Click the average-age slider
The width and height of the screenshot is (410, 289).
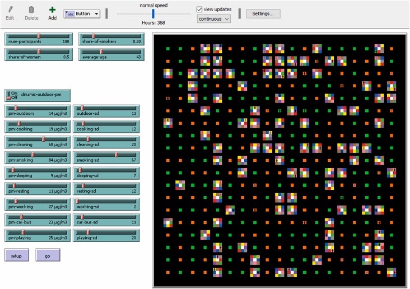(111, 54)
